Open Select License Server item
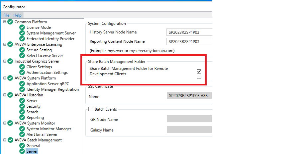This screenshot has width=301, height=154. click(45, 56)
